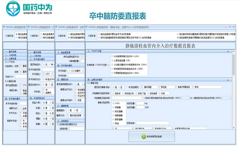The width and height of the screenshot is (241, 147).
Task: Select 颈动脉狭窄或闭塞患者 enrollment criterion
Action: [x=178, y=34]
